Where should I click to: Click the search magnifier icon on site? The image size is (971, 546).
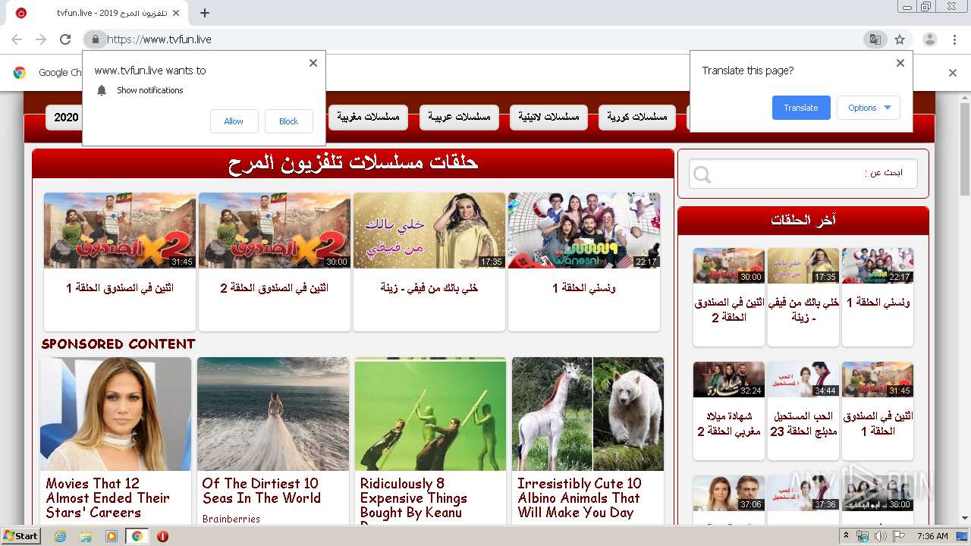702,175
